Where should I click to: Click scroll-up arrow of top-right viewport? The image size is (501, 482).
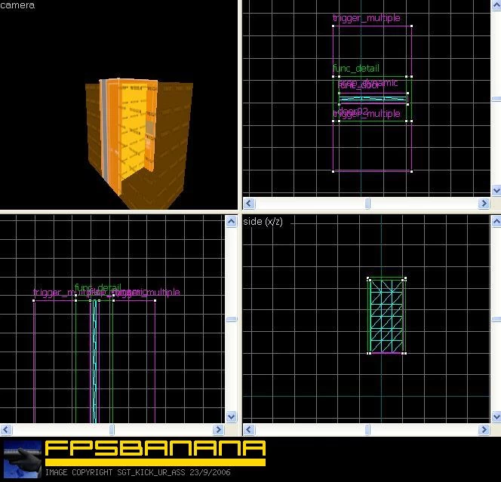click(x=496, y=5)
